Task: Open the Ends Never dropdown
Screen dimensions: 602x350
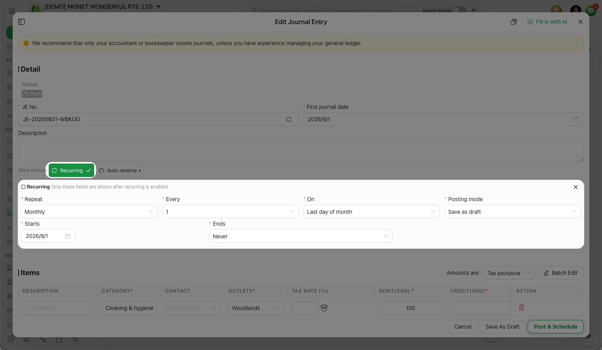Action: (x=301, y=236)
